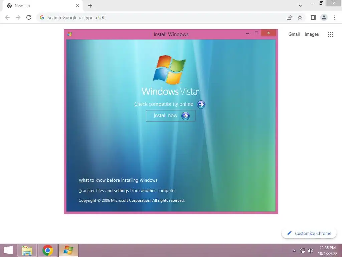The image size is (342, 257).
Task: Open the Google apps grid
Action: [331, 34]
